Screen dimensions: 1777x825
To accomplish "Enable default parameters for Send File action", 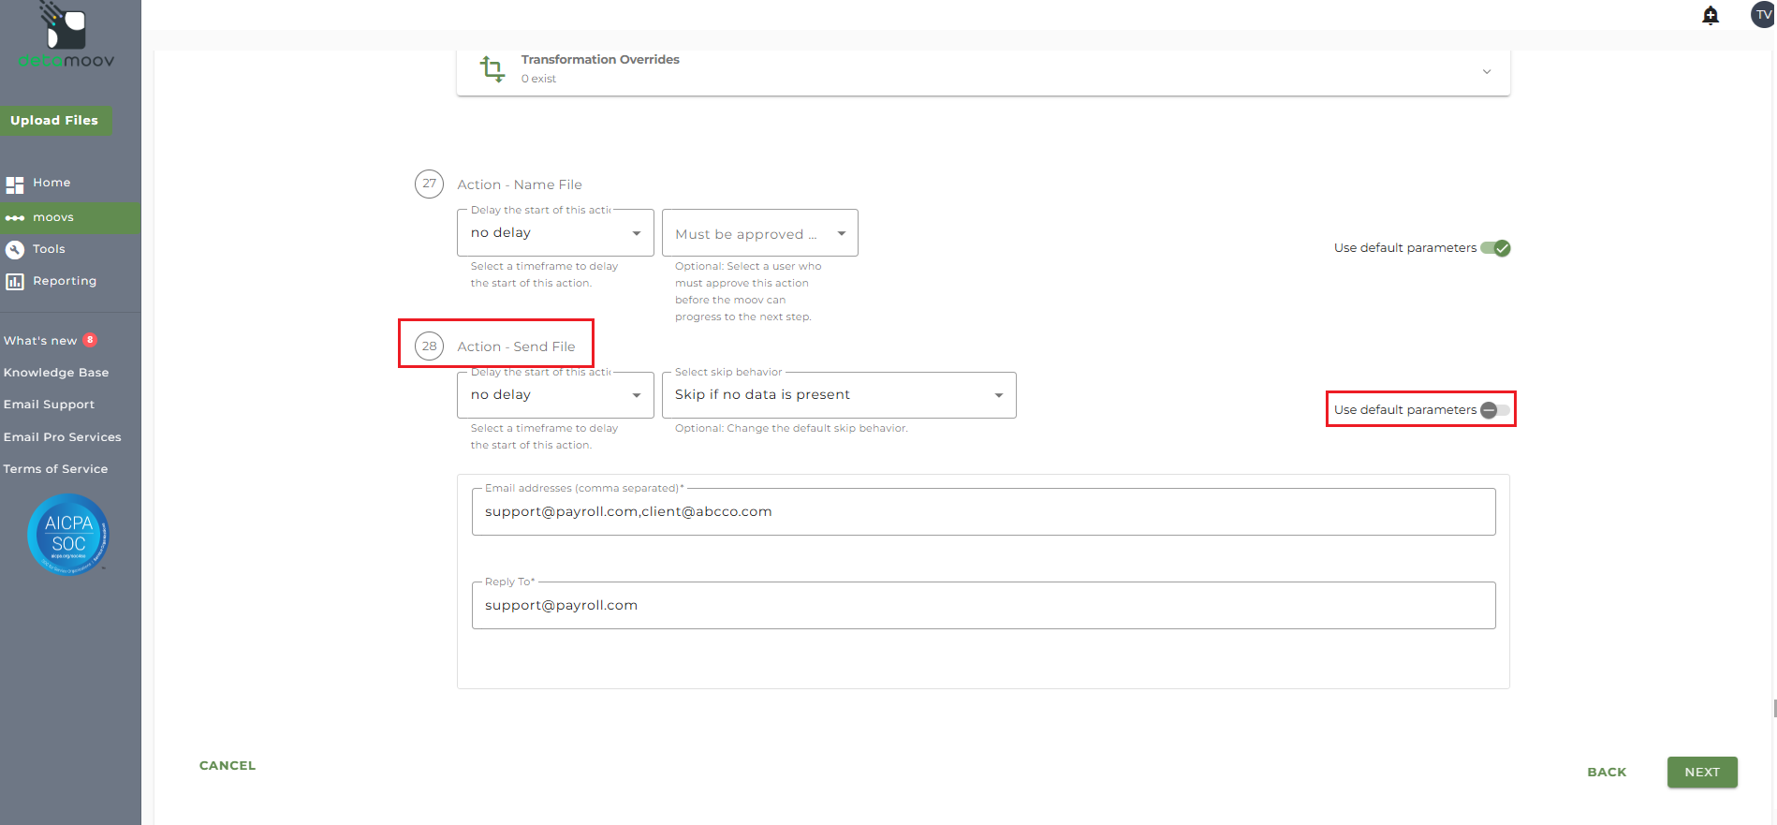I will pyautogui.click(x=1495, y=410).
